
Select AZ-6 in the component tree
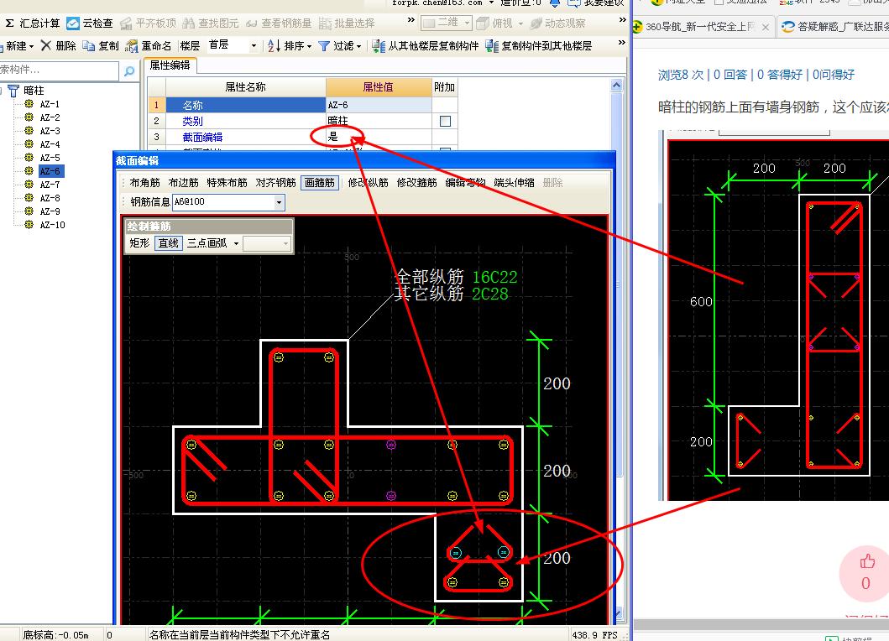[x=50, y=171]
